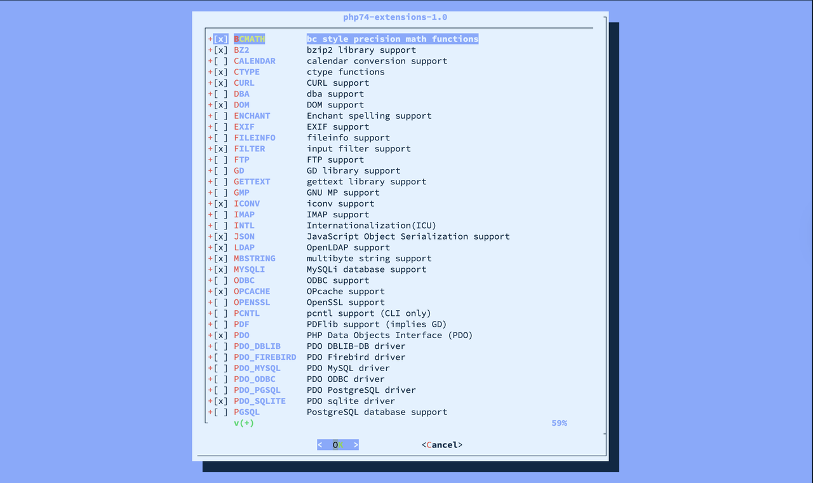813x483 pixels.
Task: Highlight the OPCACHE list item
Action: click(x=252, y=292)
